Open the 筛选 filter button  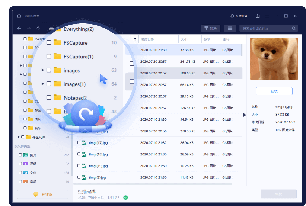pyautogui.click(x=211, y=28)
